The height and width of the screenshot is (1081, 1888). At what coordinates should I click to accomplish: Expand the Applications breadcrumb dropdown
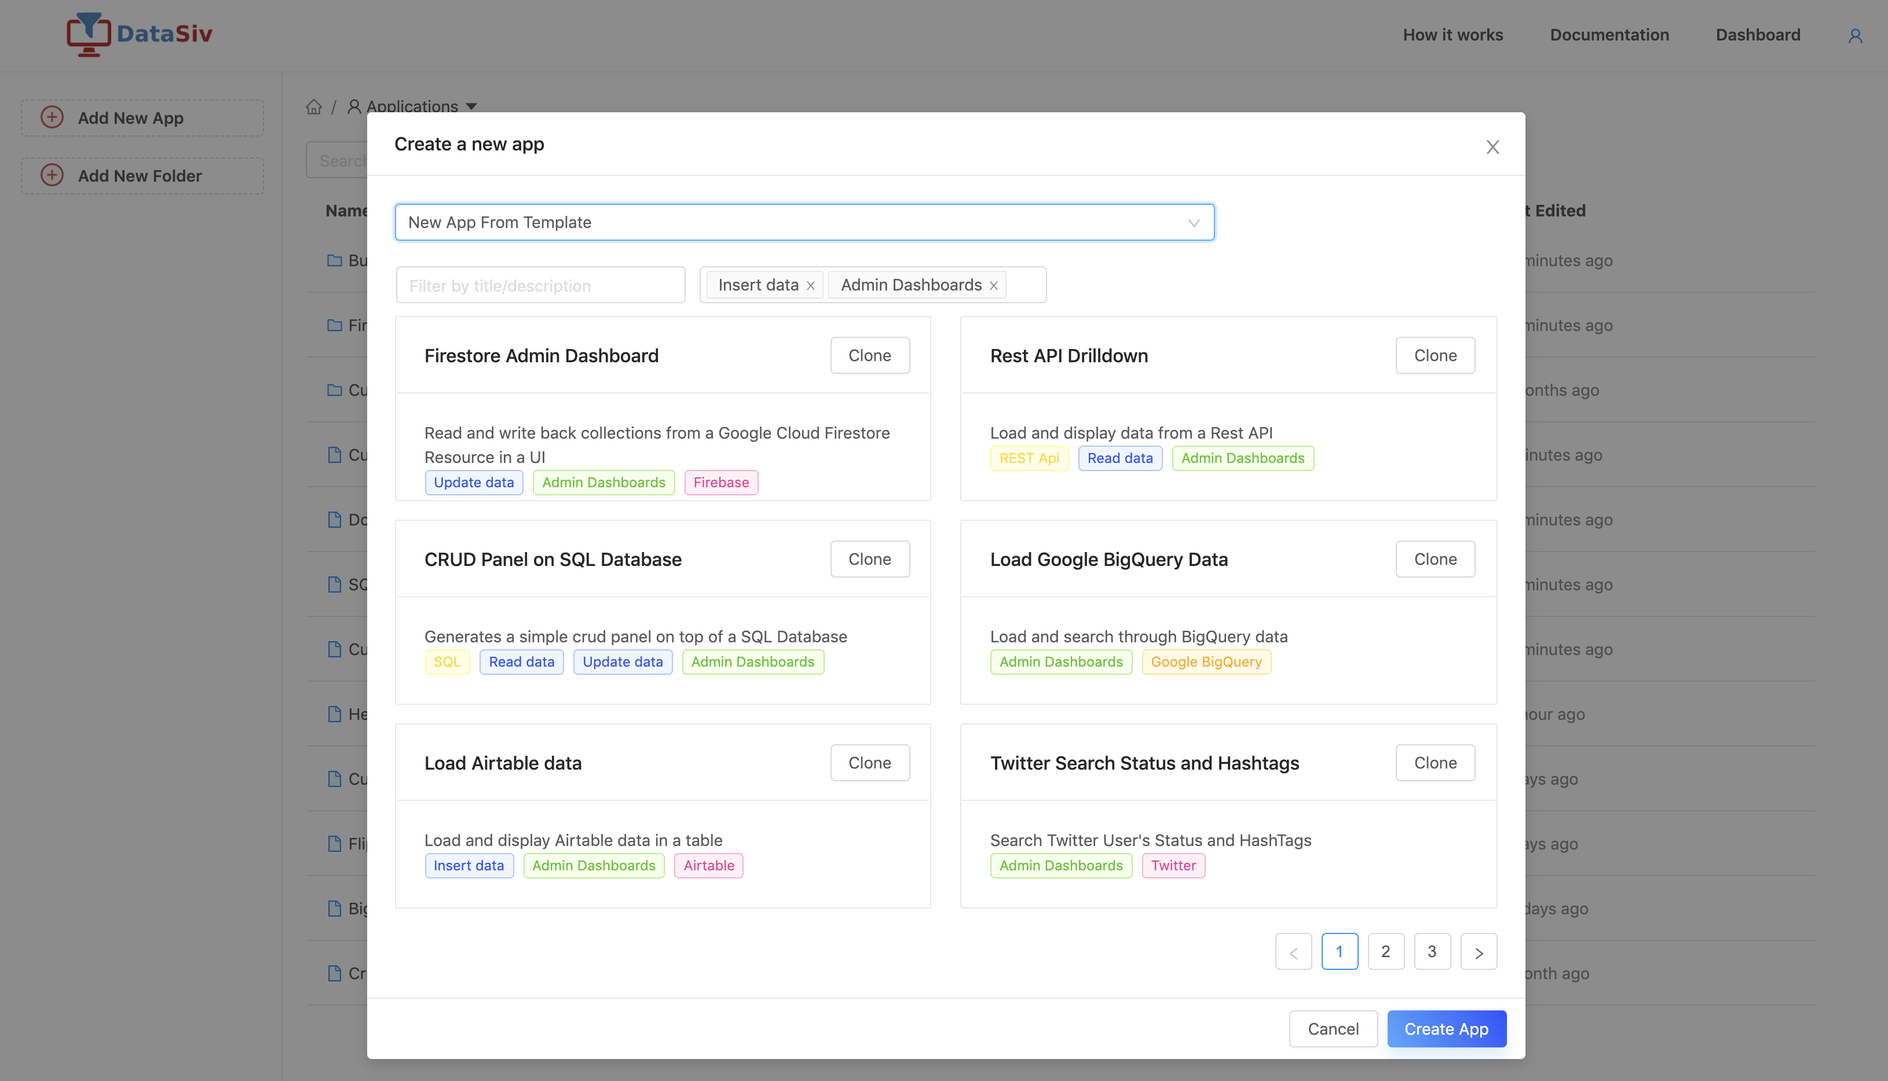click(x=471, y=107)
